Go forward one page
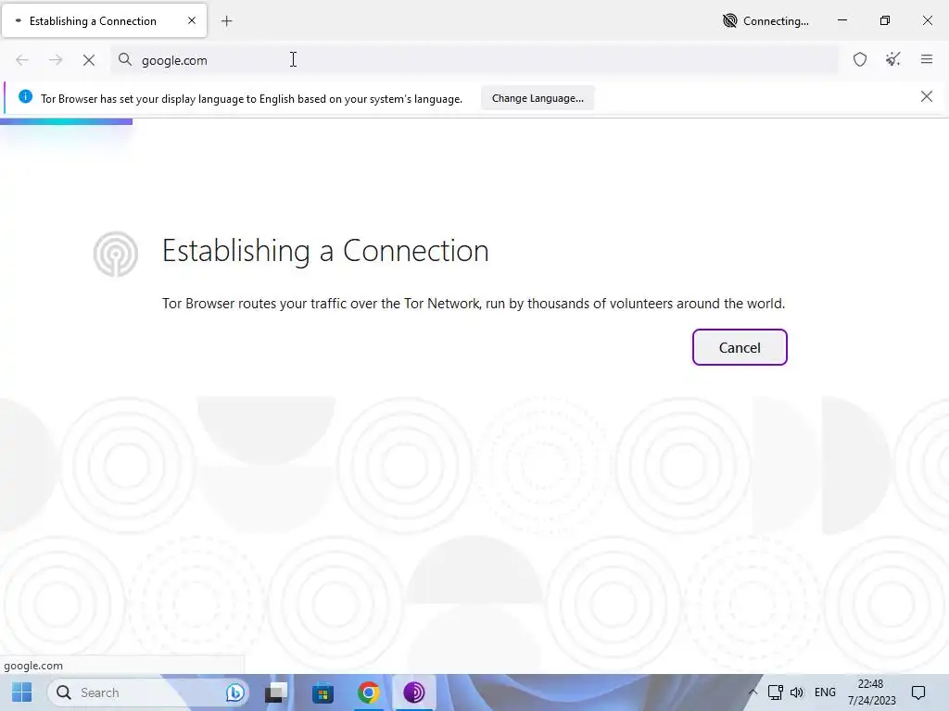 (x=56, y=60)
